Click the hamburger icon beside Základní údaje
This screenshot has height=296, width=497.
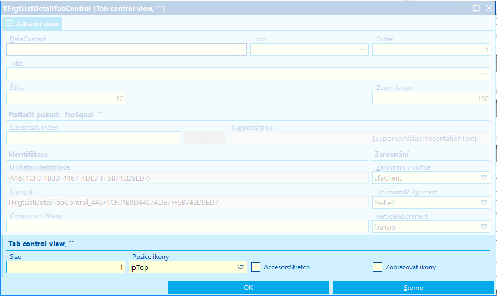[x=9, y=24]
